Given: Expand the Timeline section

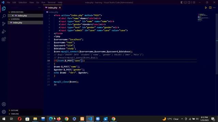Looking at the screenshot, I should 9,114.
